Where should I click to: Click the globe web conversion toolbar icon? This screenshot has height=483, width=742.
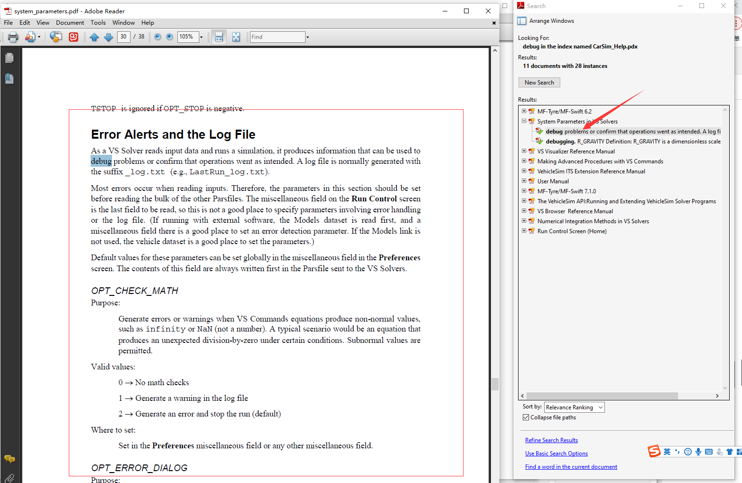pos(56,37)
